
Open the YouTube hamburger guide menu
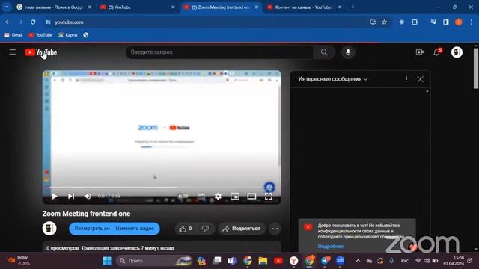(x=13, y=52)
